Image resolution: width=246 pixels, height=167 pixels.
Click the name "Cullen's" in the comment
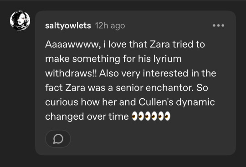[156, 102]
